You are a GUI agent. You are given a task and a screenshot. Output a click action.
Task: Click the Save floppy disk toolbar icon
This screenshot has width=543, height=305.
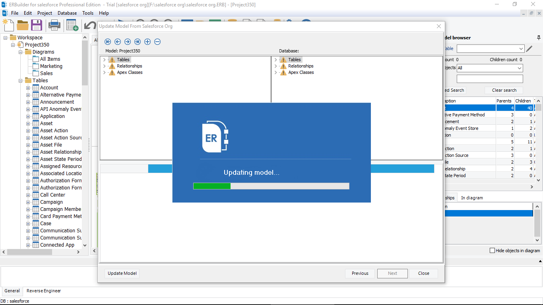(37, 25)
